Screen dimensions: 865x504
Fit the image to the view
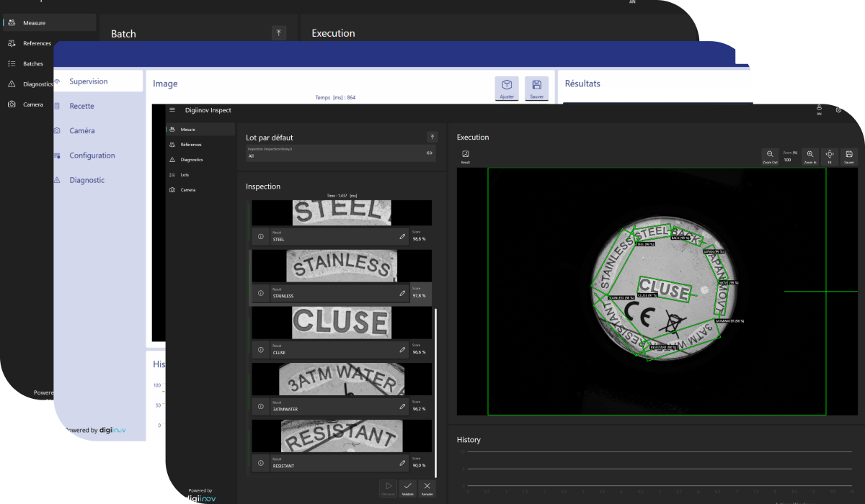tap(830, 154)
